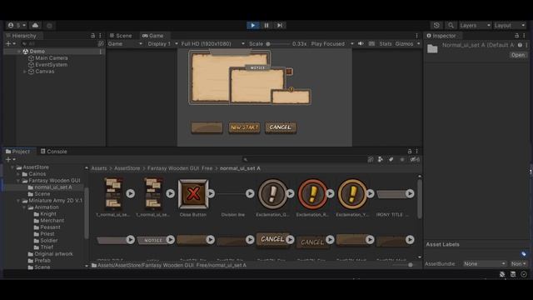Click the red close box on Notice panel
Screen dimensions: 533x300
pos(289,72)
